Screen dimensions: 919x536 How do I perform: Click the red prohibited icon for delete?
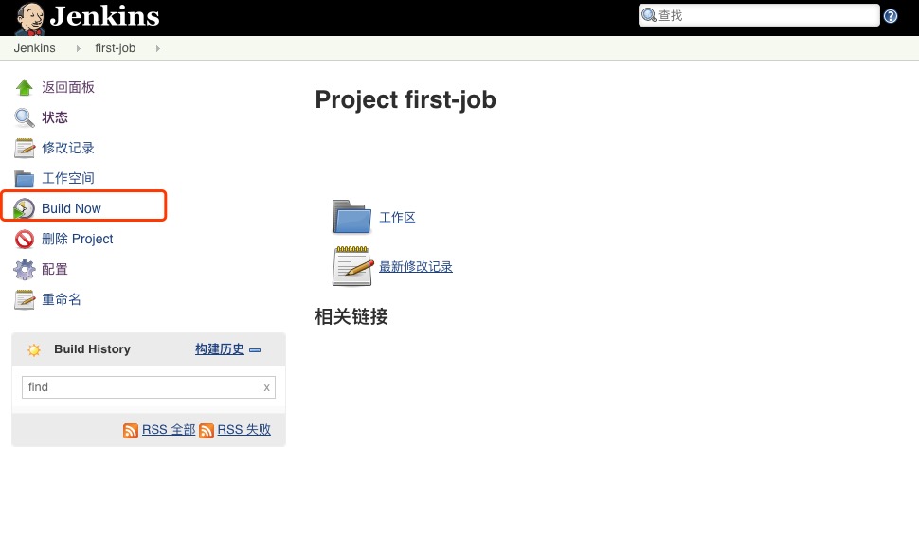24,239
